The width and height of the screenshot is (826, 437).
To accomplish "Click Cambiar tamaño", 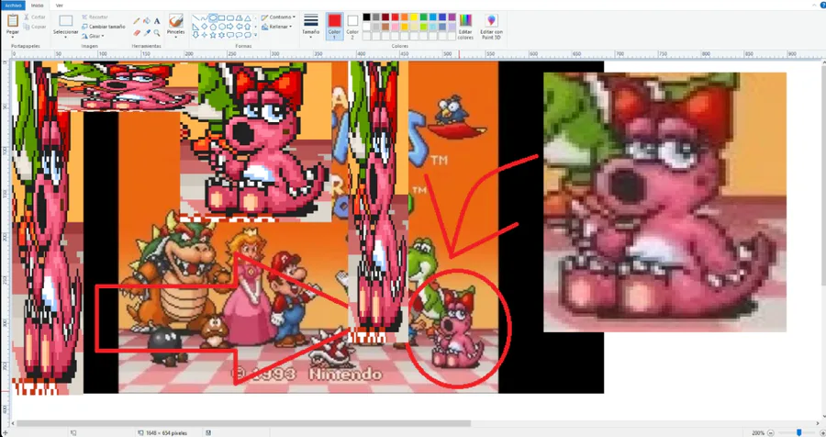I will (103, 27).
